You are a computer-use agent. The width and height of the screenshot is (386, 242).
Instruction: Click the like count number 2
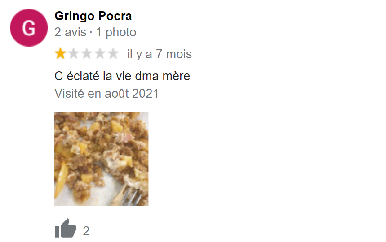86,231
